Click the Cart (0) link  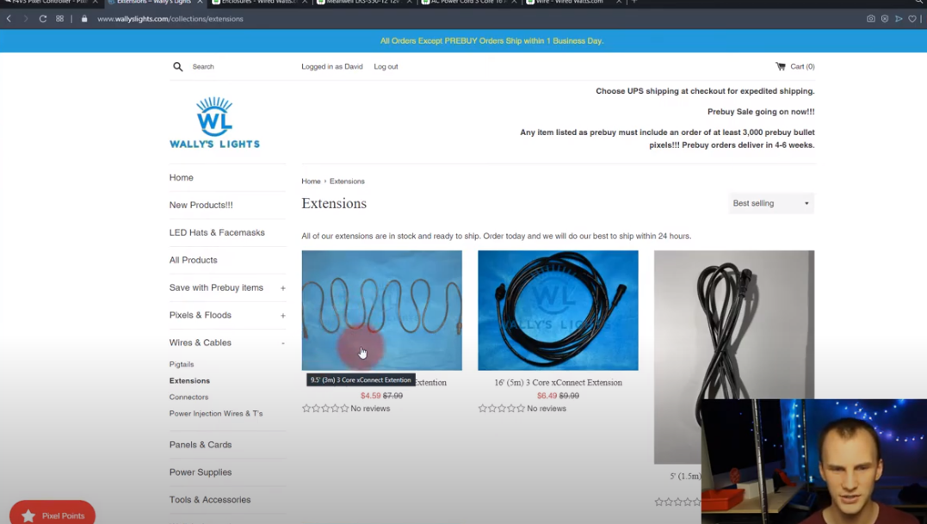[x=801, y=67]
